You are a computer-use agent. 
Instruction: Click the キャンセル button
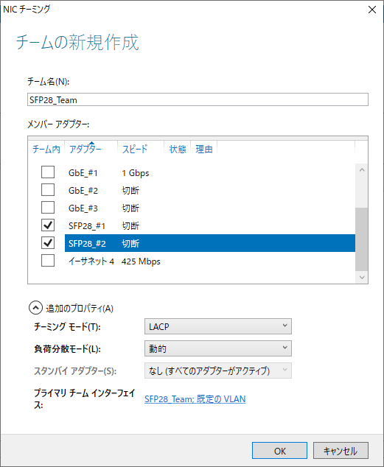[x=341, y=451]
